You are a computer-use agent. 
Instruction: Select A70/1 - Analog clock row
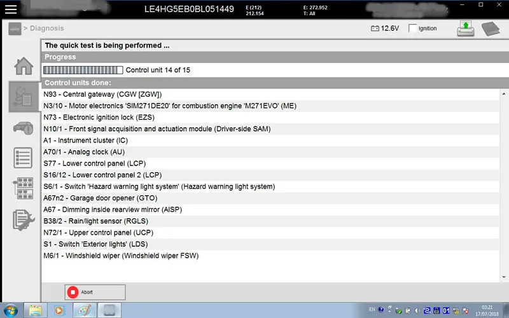270,152
